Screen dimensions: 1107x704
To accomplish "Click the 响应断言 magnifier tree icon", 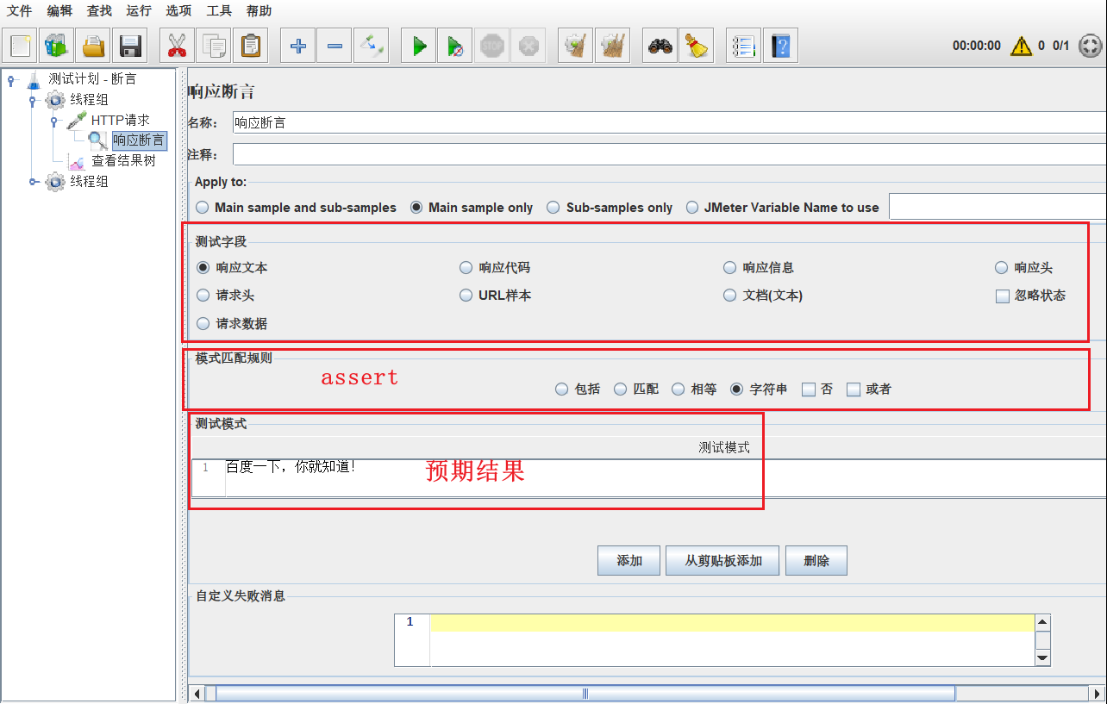I will coord(98,140).
